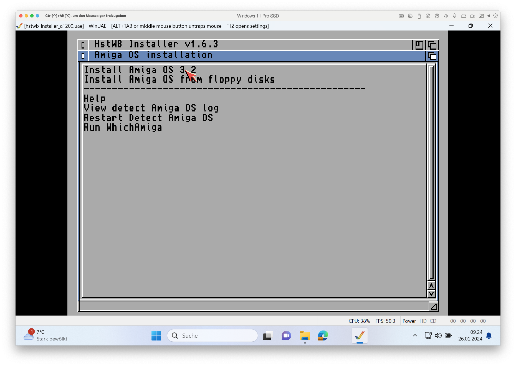The width and height of the screenshot is (516, 366).
Task: Click the HstWB Installer close gadget
Action: coord(83,45)
